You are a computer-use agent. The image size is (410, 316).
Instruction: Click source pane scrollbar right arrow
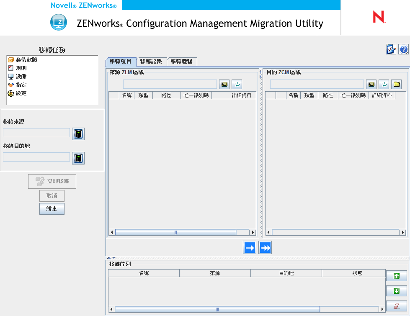pos(253,232)
